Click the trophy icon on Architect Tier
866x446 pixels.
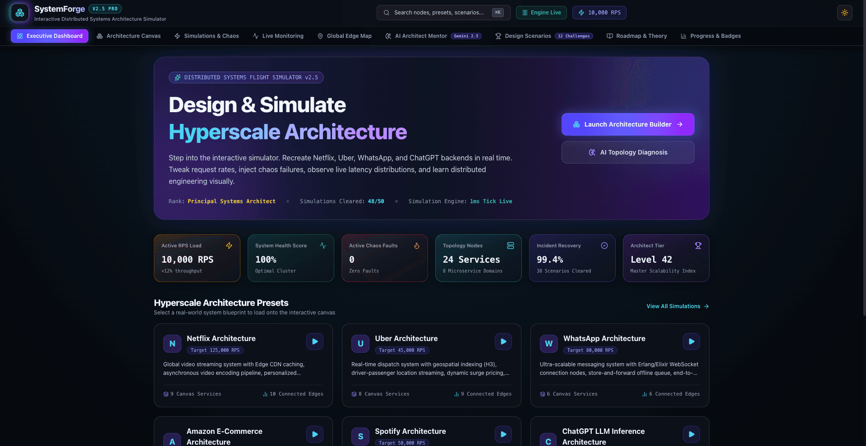[698, 246]
